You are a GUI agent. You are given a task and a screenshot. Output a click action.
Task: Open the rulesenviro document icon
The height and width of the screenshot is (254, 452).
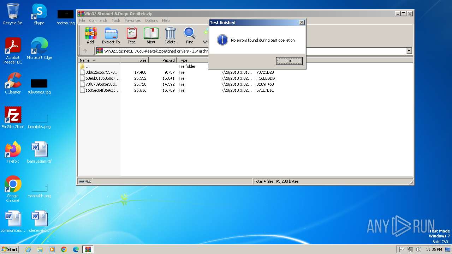point(39,222)
